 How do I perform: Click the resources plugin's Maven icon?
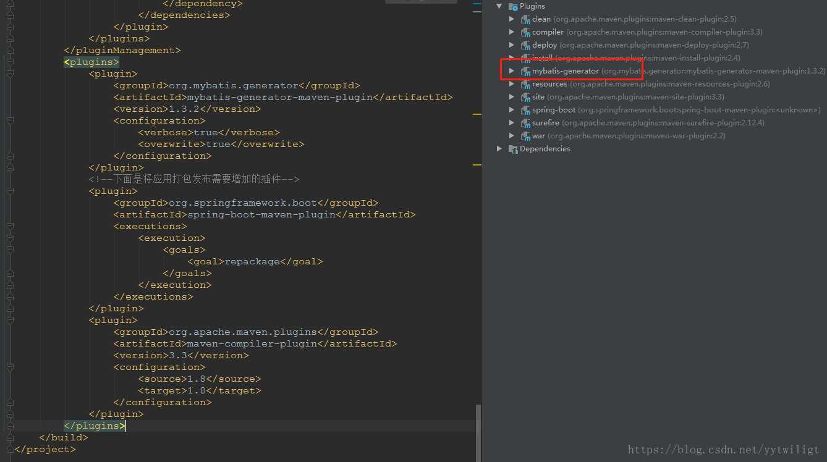point(525,84)
